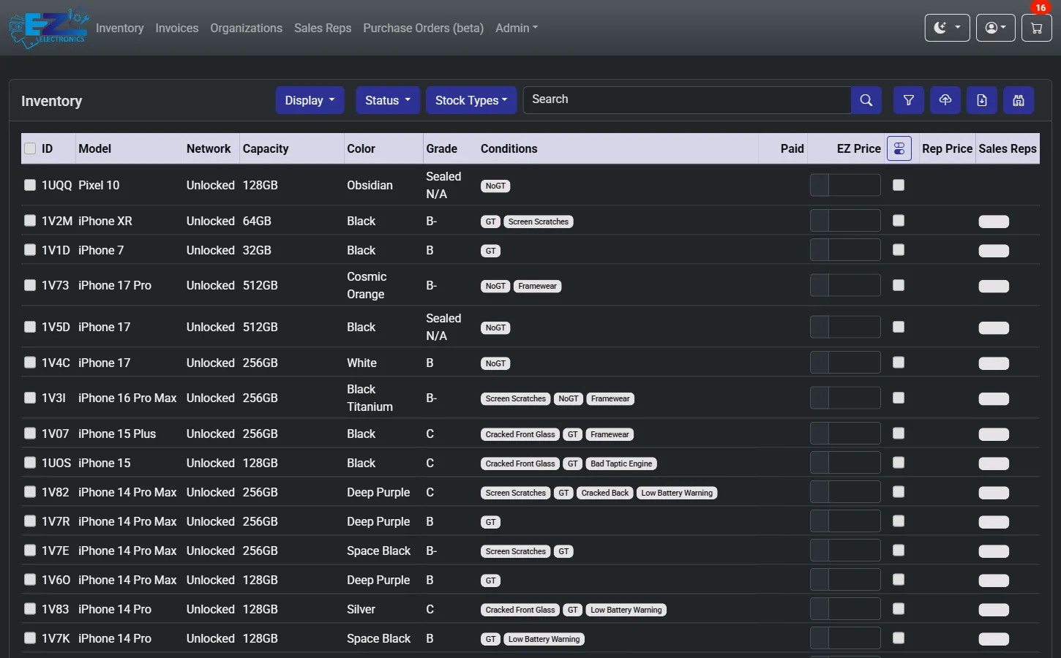
Task: Open the cloud upload tool
Action: pos(945,100)
